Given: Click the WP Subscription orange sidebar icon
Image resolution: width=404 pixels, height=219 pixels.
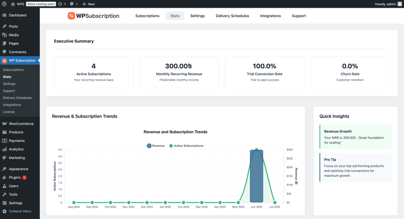Looking at the screenshot, I should (x=4, y=60).
